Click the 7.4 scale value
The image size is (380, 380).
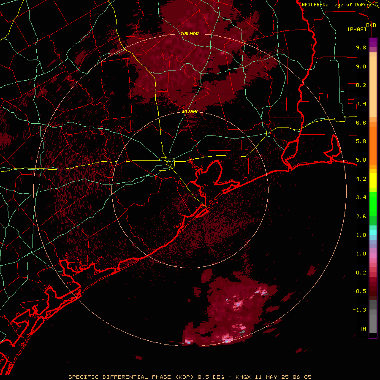pos(361,104)
